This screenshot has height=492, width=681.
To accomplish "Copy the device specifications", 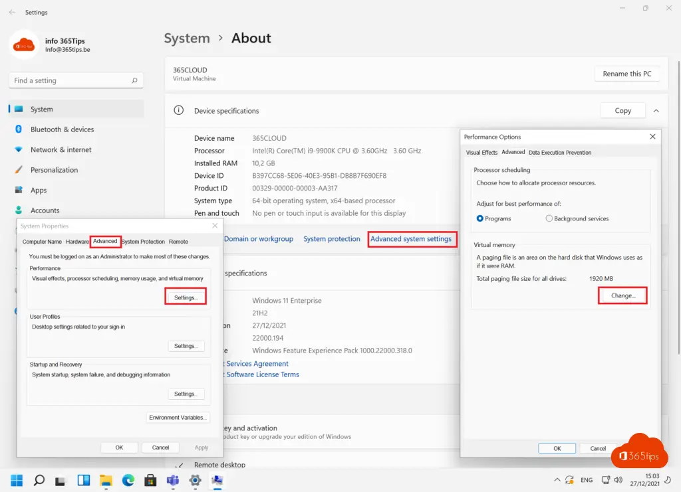I will (622, 110).
